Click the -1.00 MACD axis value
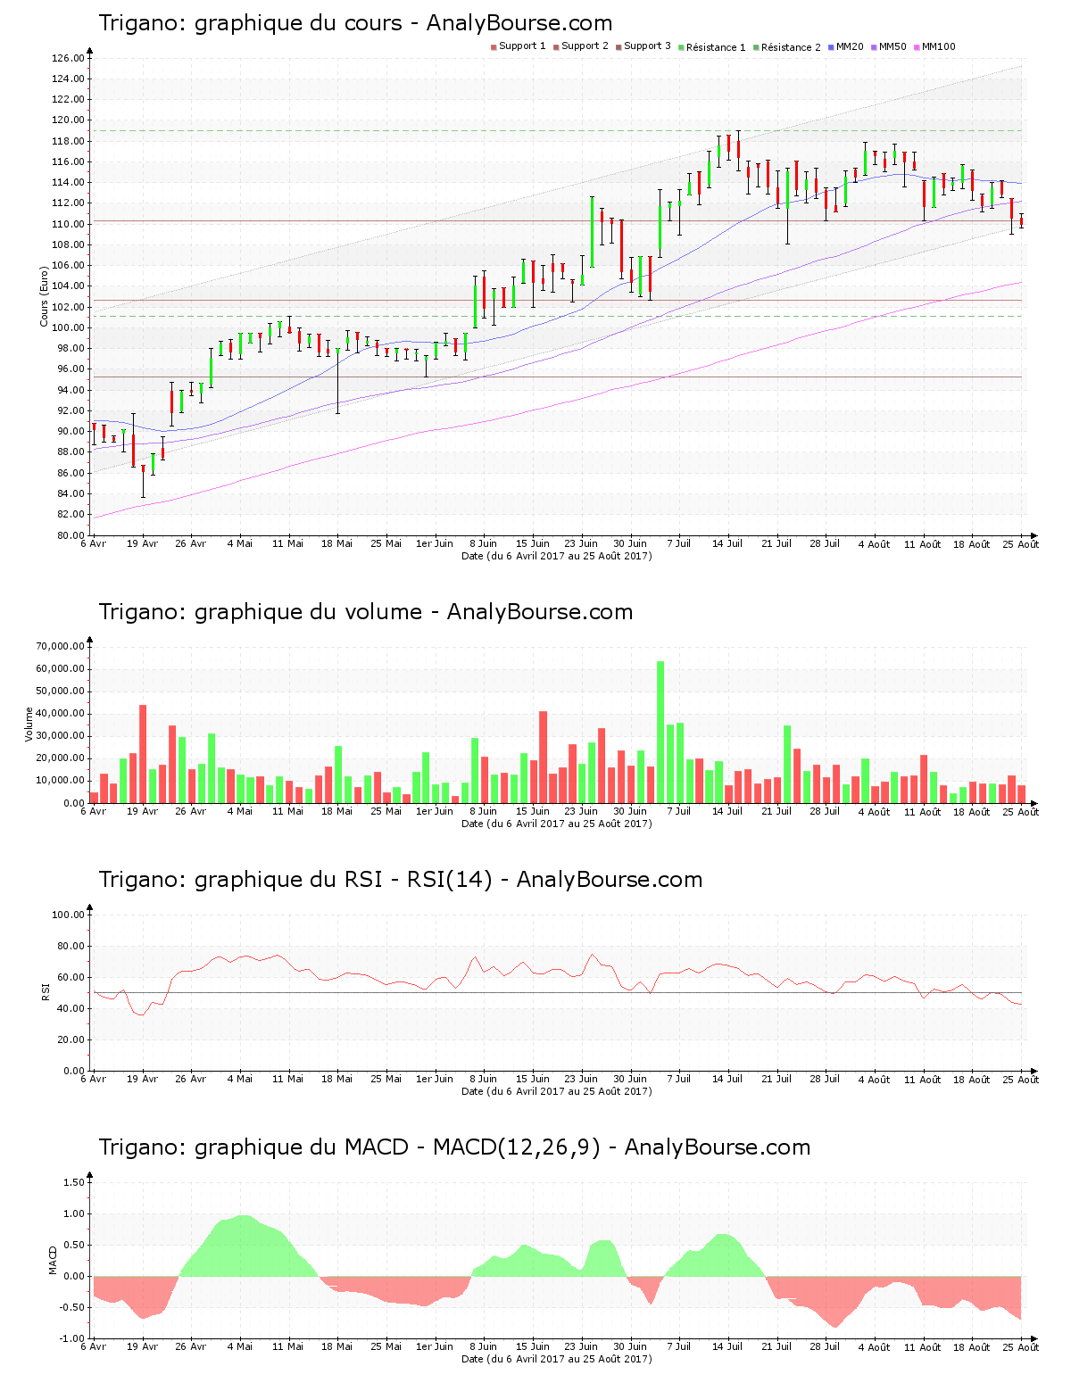Image resolution: width=1071 pixels, height=1383 pixels. tap(72, 1338)
